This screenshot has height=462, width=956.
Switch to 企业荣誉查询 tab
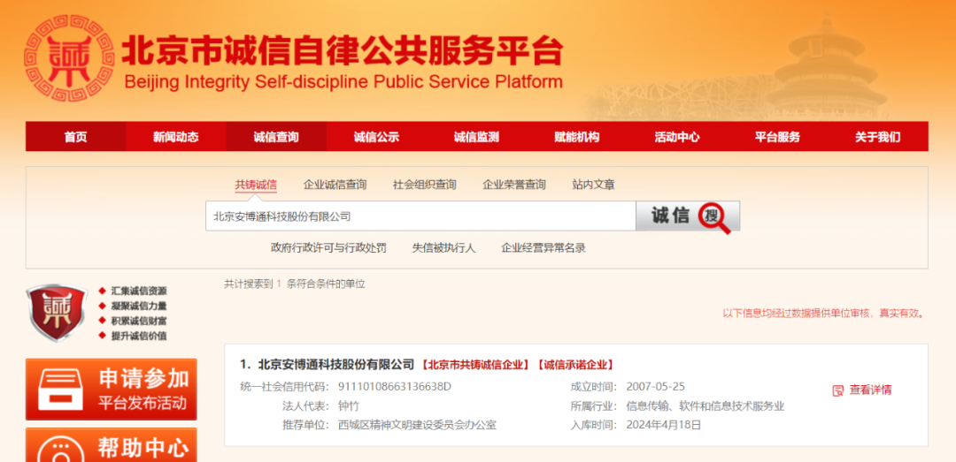pos(514,185)
